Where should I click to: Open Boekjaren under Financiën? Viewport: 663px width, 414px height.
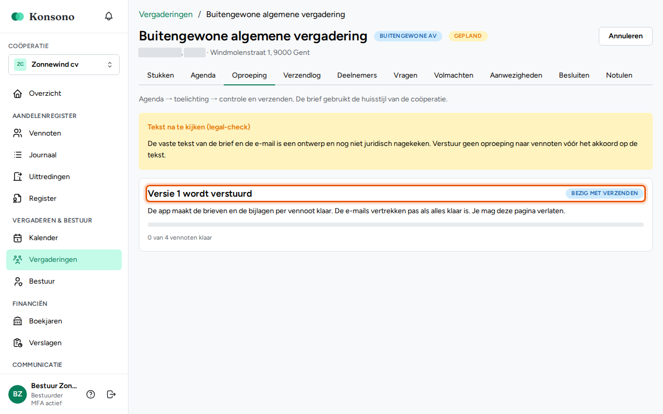64,321
